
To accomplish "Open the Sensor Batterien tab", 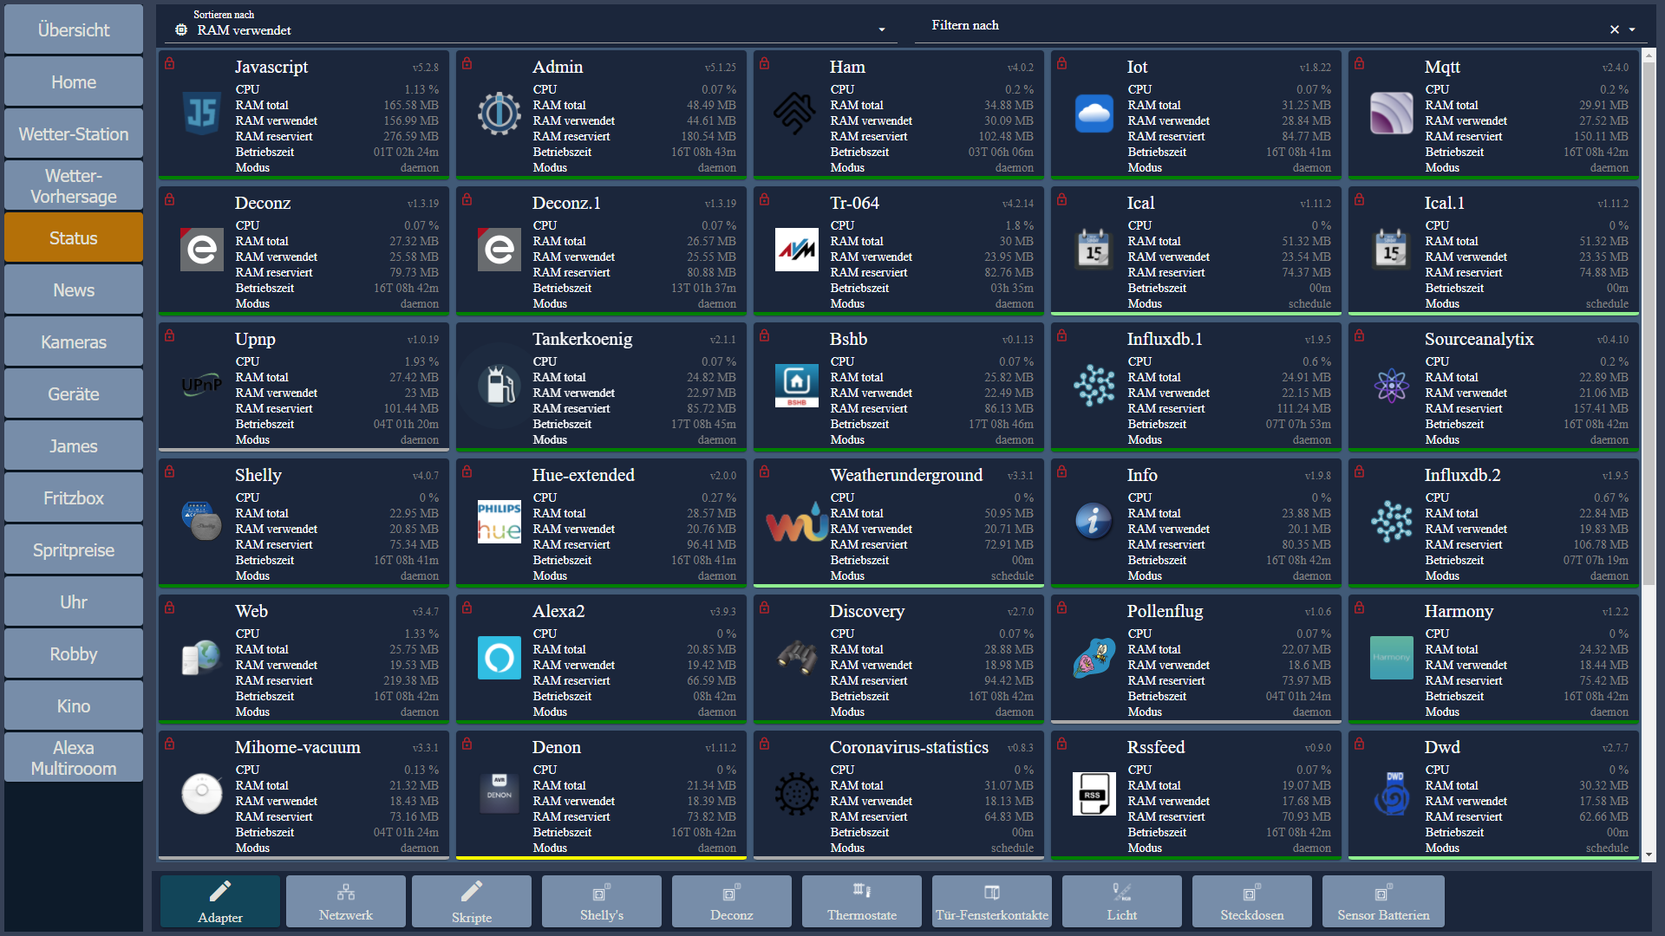I will click(1383, 901).
